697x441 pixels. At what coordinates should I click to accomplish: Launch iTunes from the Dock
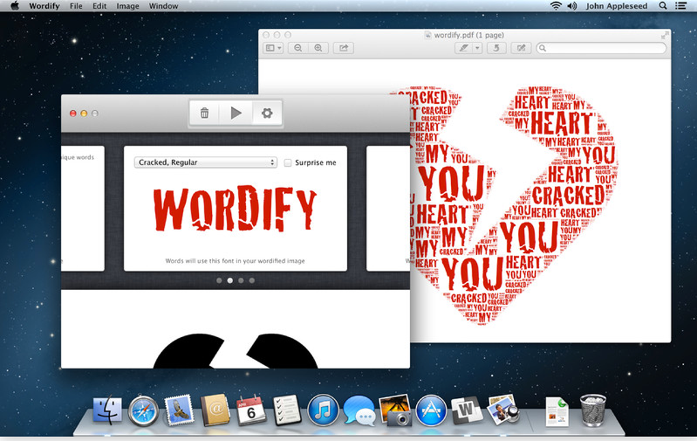click(323, 410)
